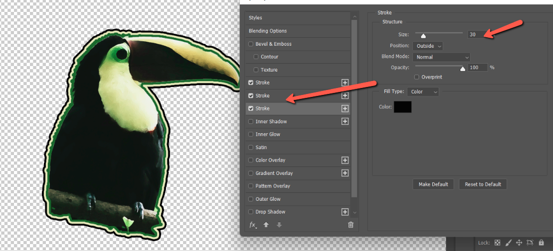Move the selected effect up
553x251 pixels.
point(266,225)
